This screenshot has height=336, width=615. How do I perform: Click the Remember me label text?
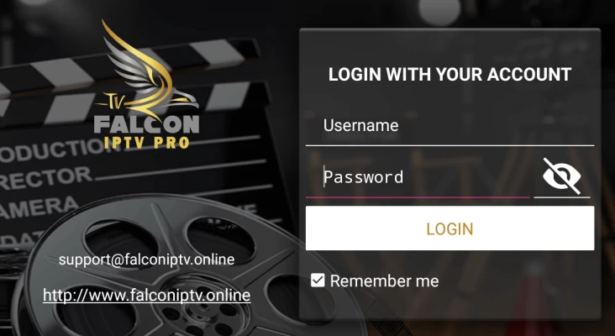coord(385,281)
